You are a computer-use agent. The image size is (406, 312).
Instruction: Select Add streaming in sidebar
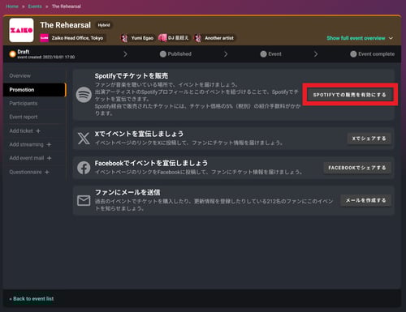tap(34, 144)
